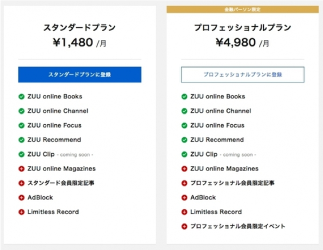Click green check beside Standard ZUU Recommend
This screenshot has height=250, width=323.
(x=22, y=140)
